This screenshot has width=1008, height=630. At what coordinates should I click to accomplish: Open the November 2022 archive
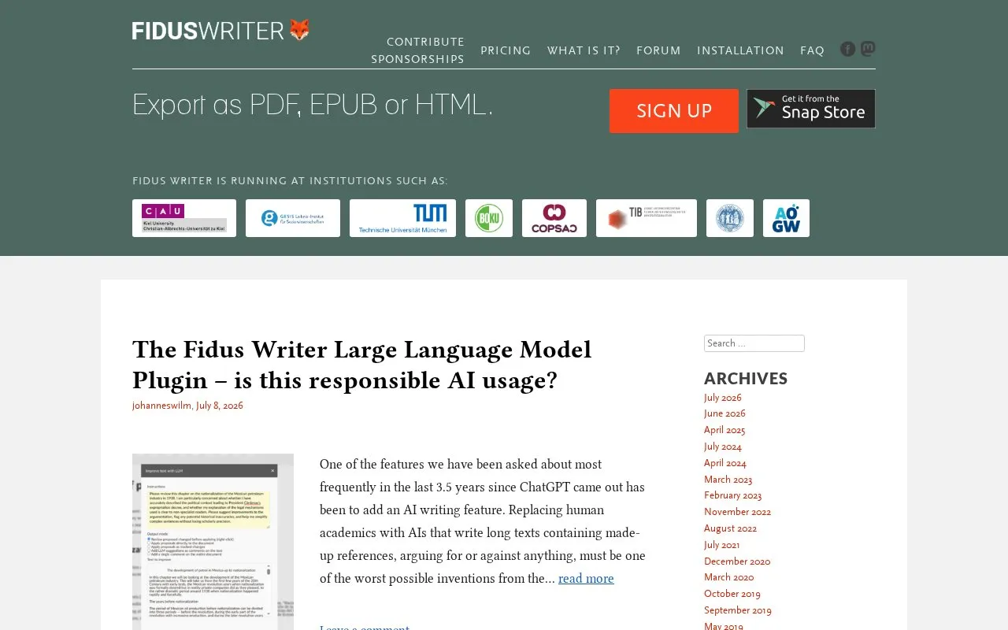pos(738,512)
